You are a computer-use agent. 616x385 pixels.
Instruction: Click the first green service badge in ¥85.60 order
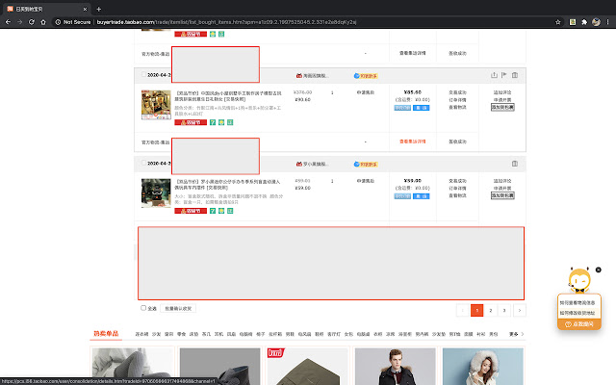click(213, 122)
